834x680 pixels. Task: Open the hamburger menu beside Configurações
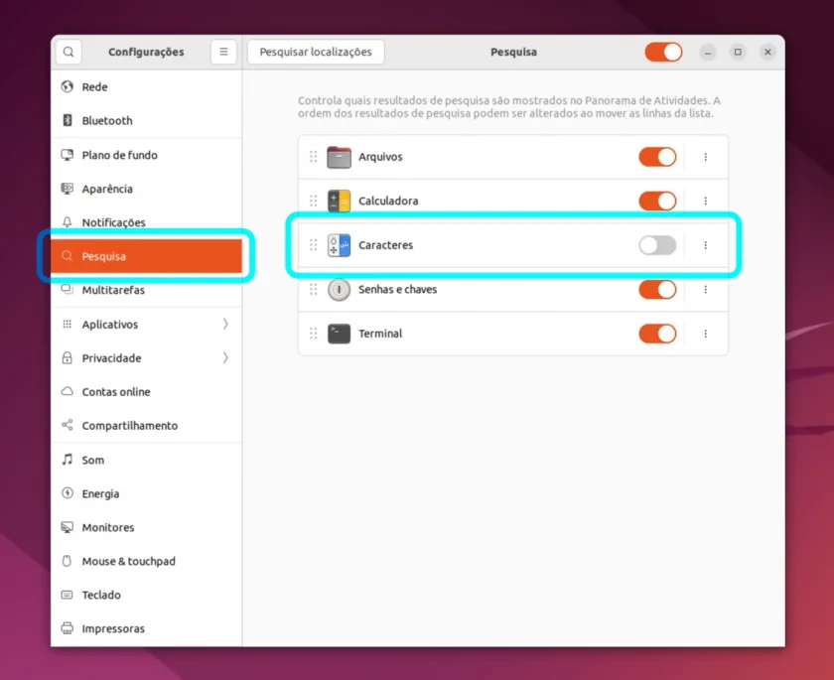pos(223,52)
